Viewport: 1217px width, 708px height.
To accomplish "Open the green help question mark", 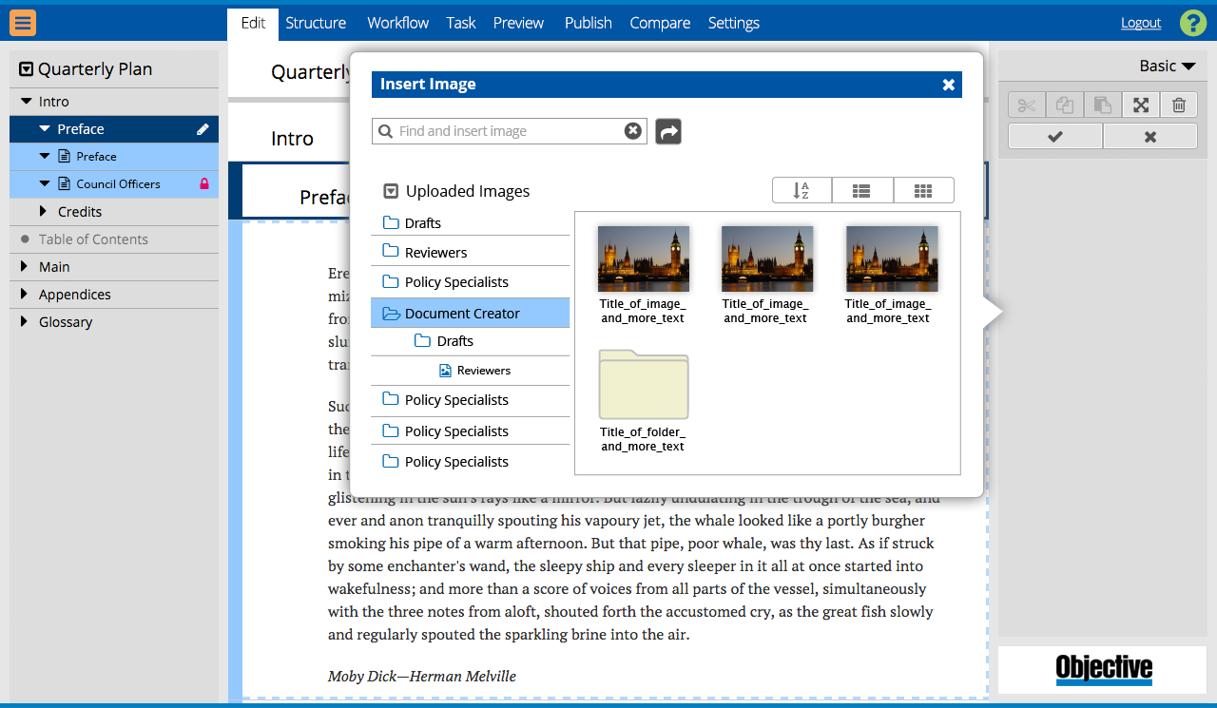I will coord(1193,23).
